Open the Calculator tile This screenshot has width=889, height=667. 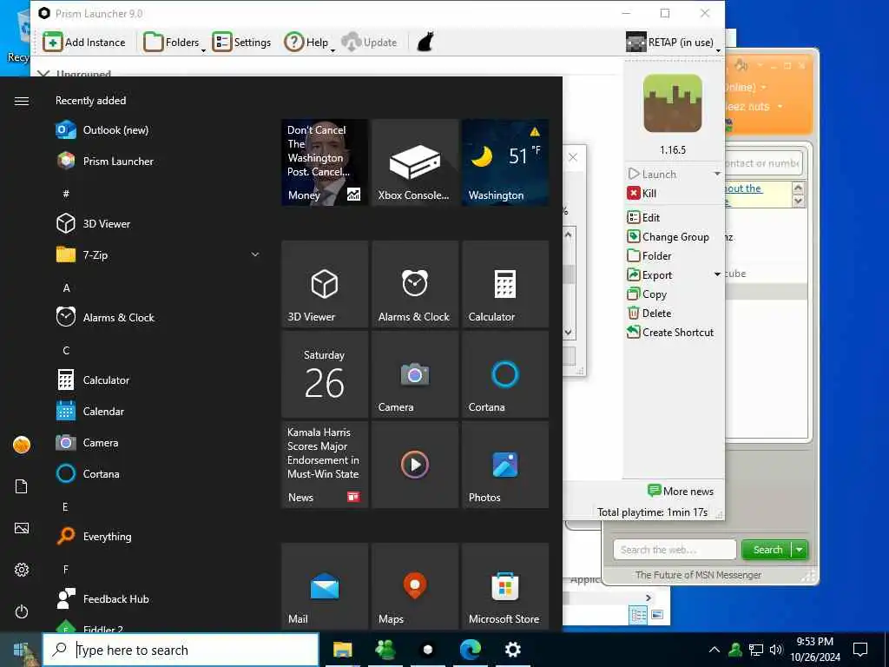tap(505, 284)
